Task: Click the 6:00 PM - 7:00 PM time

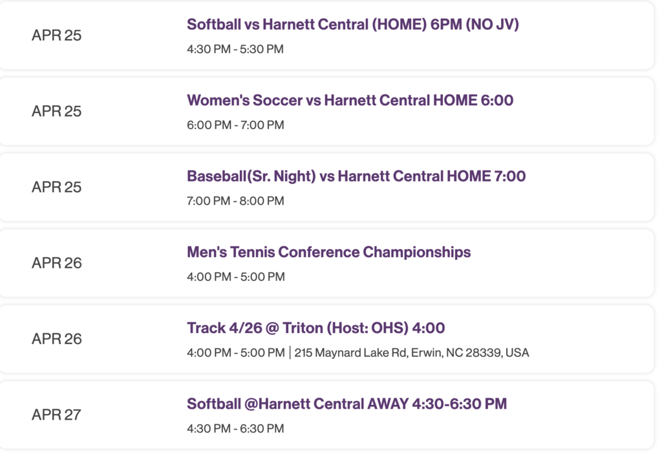Action: (235, 125)
